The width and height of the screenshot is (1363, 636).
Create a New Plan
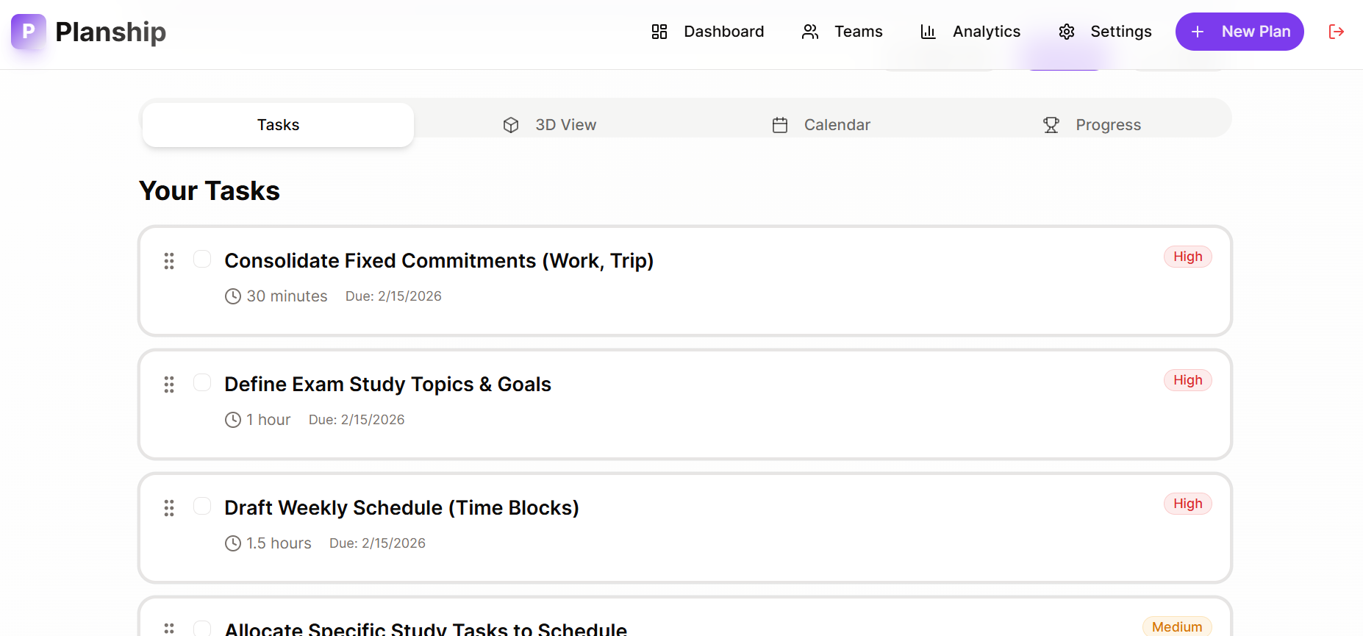(1239, 32)
